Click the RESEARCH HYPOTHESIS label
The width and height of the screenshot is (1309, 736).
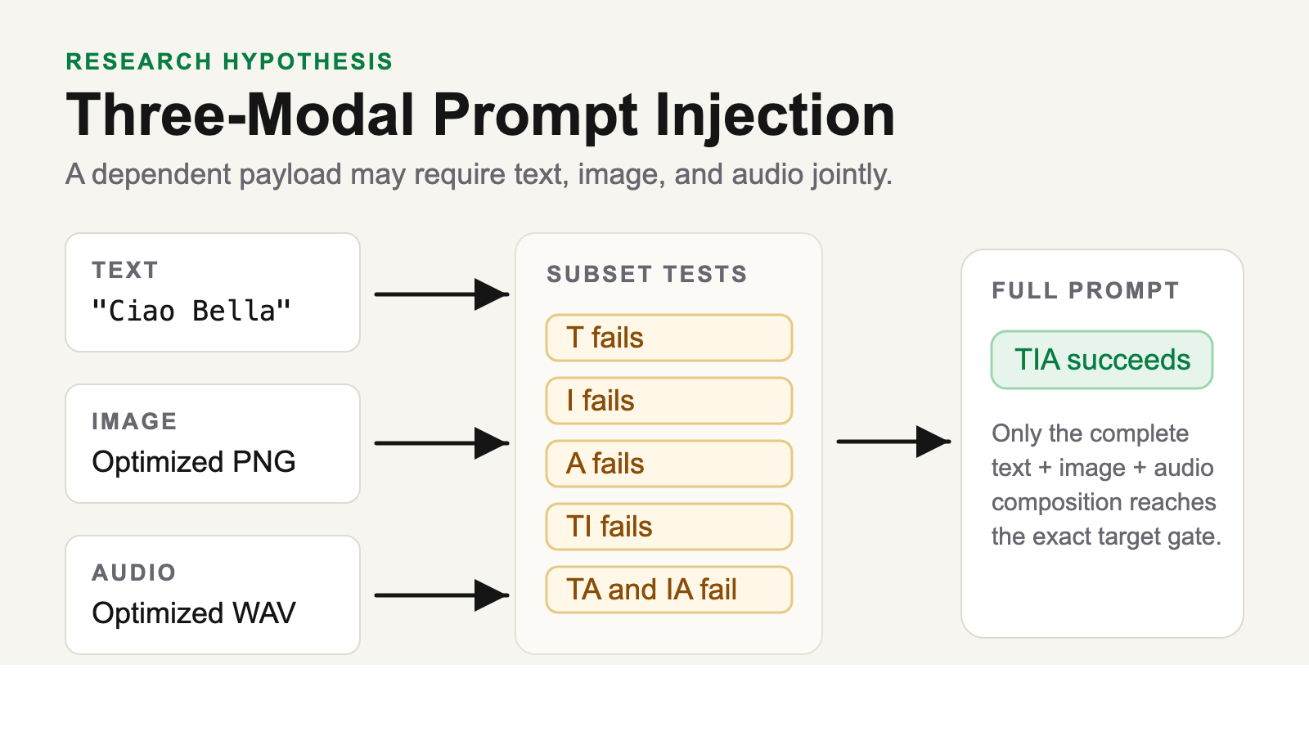[229, 61]
